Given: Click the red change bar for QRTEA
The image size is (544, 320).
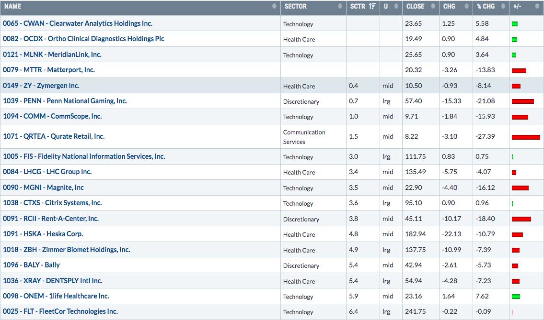Looking at the screenshot, I should (x=526, y=137).
